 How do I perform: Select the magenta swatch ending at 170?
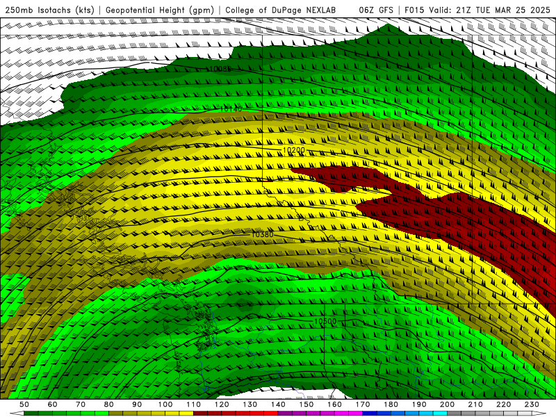pos(356,414)
